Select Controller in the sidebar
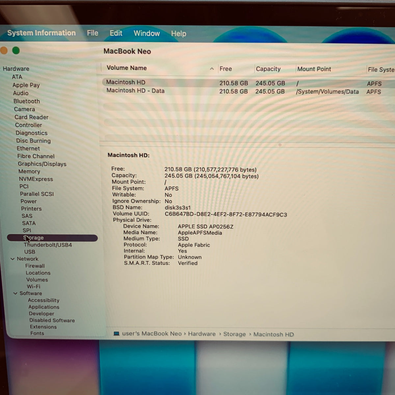395x395 pixels. click(x=29, y=125)
